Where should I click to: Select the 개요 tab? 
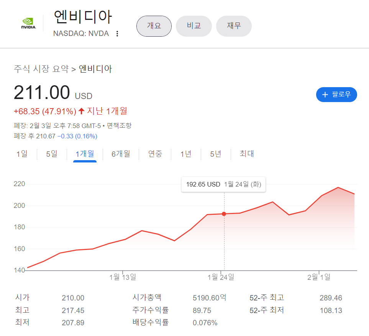pyautogui.click(x=154, y=26)
